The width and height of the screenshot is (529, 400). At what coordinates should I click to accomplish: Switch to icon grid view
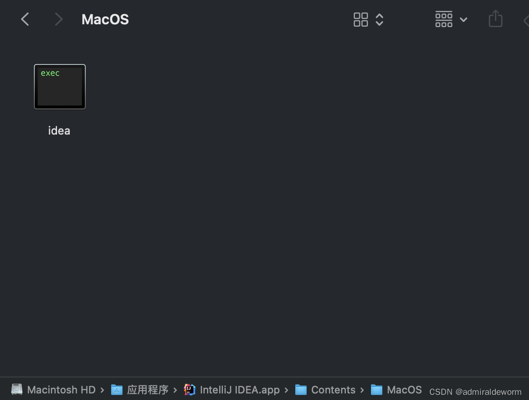361,20
